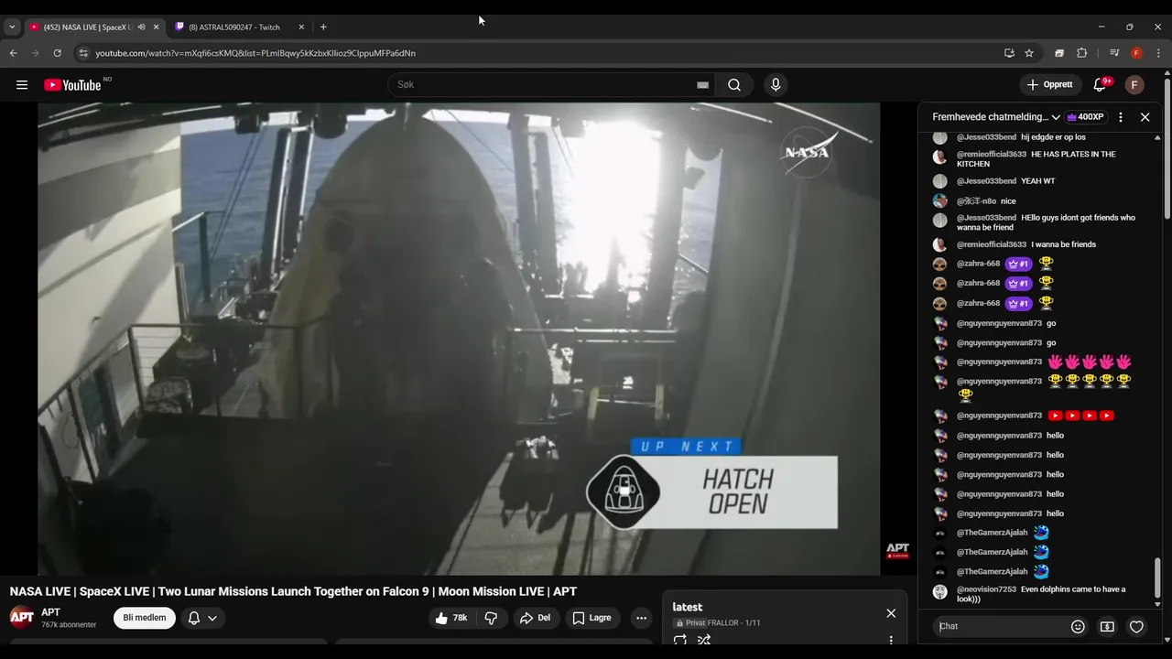Click the 400XP chat points badge

[x=1086, y=117]
